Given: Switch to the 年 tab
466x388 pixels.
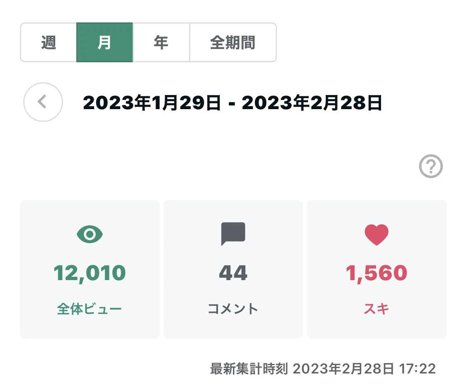Looking at the screenshot, I should 161,42.
